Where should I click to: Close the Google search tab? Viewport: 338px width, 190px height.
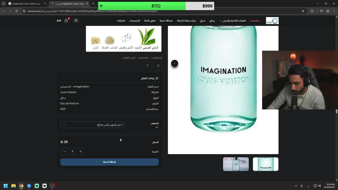[45, 4]
